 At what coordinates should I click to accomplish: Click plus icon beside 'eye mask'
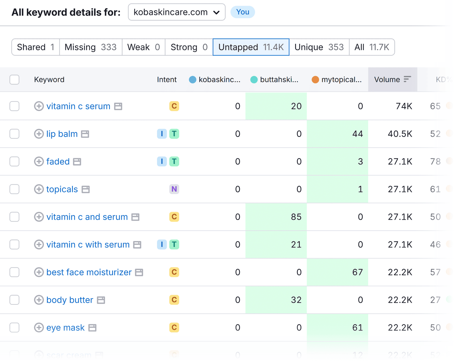coord(39,327)
